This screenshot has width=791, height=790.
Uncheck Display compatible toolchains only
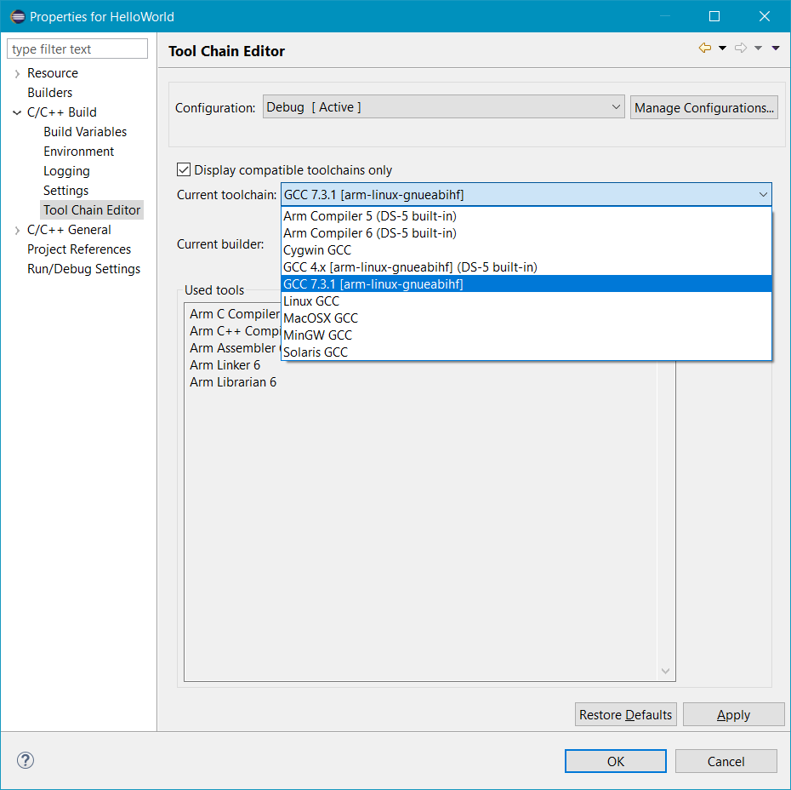click(x=183, y=169)
